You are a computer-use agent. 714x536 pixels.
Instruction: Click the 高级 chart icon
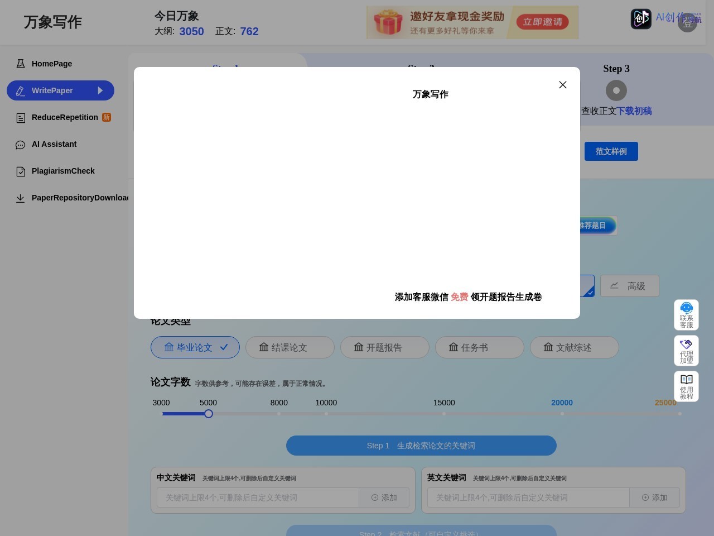coord(614,286)
